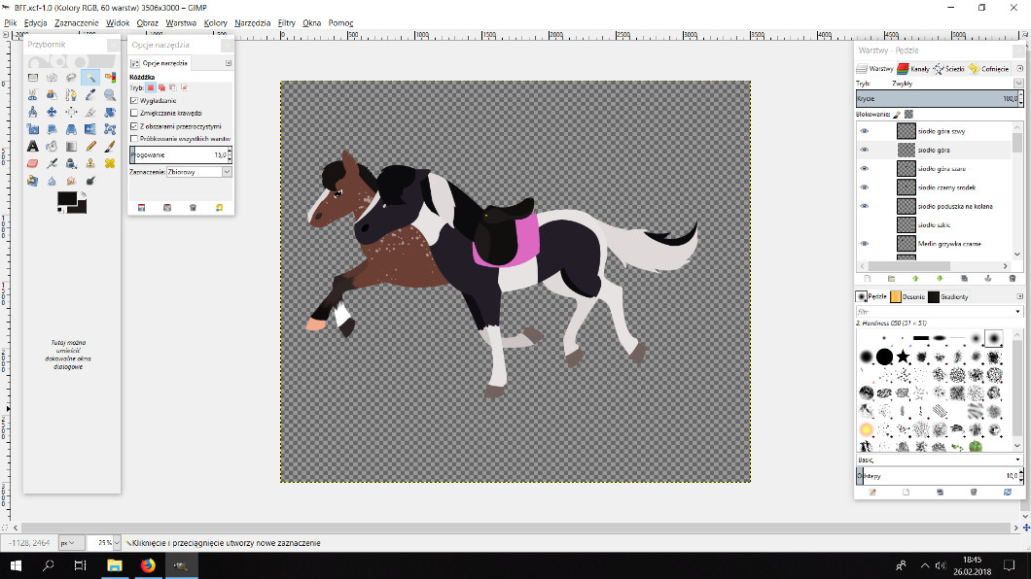Image resolution: width=1031 pixels, height=579 pixels.
Task: Open the Zaznaczenie 'Zbiorowy' dropdown
Action: pos(198,171)
